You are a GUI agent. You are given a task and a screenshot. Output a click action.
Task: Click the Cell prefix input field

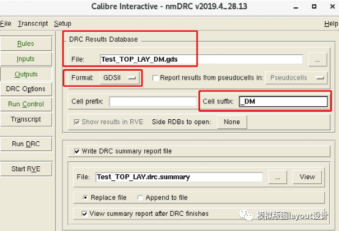(153, 101)
